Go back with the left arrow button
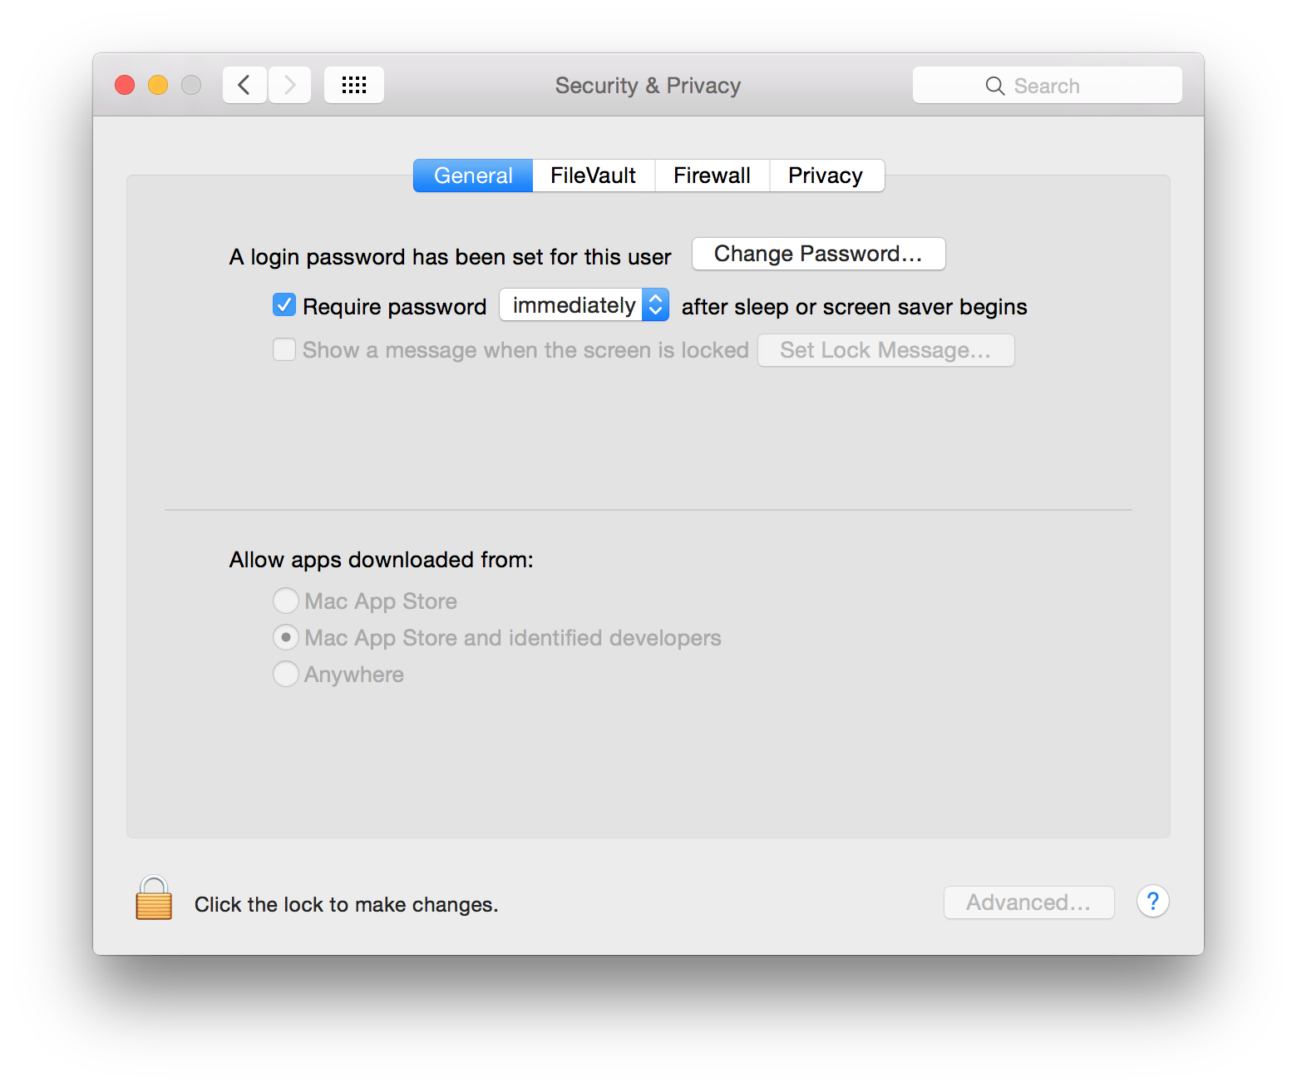Viewport: 1297px width, 1088px height. click(244, 85)
